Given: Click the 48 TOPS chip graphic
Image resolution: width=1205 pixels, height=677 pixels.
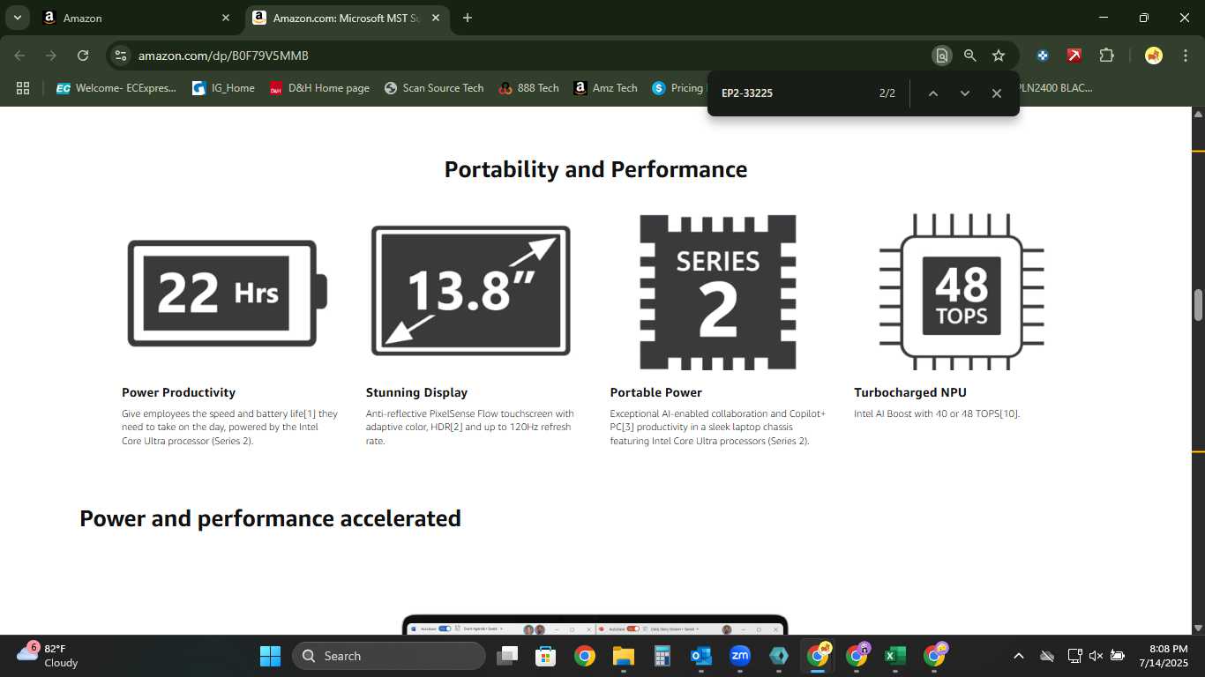Looking at the screenshot, I should (x=962, y=292).
